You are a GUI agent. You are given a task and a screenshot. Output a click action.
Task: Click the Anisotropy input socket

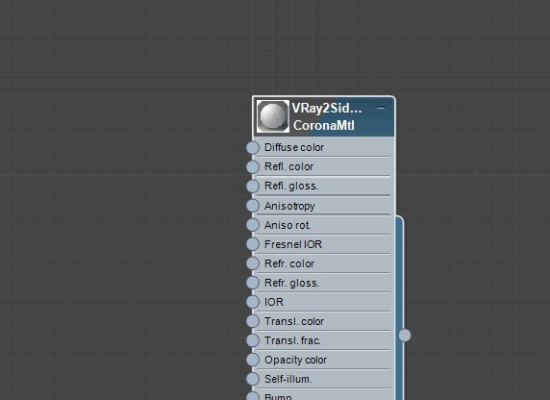[x=253, y=206]
